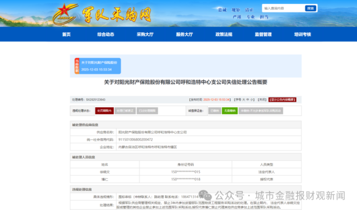Image resolution: width=357 pixels, height=210 pixels.
Task: Click the red 处罚期限内 status tag
Action: (104, 110)
